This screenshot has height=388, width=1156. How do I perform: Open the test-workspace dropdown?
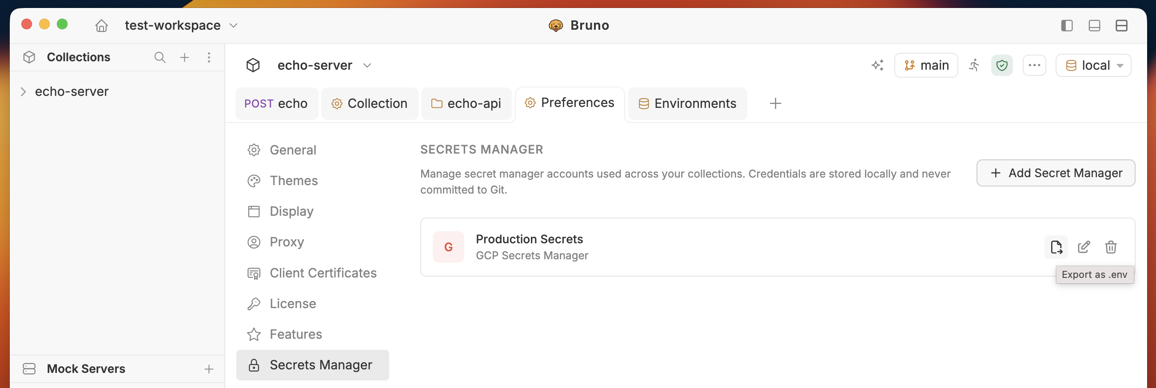181,26
